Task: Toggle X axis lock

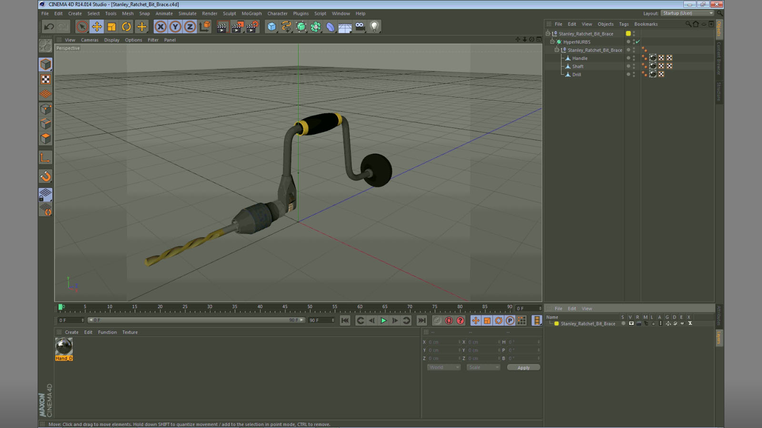Action: (160, 27)
